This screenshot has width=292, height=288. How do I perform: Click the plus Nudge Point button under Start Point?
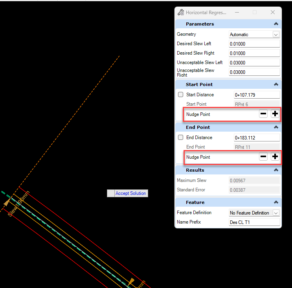[x=275, y=114]
